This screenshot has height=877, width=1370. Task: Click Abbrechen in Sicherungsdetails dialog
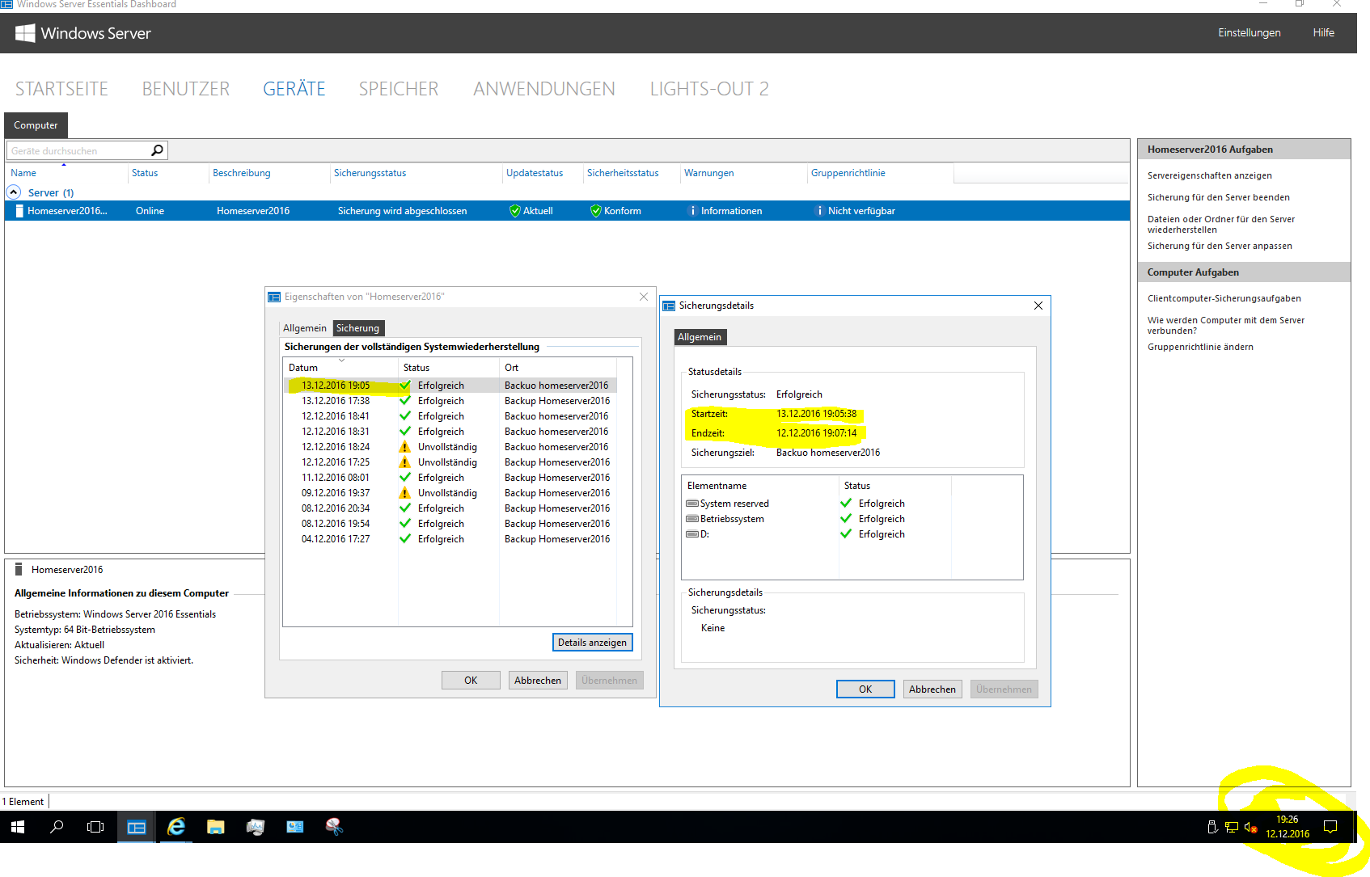pyautogui.click(x=932, y=689)
